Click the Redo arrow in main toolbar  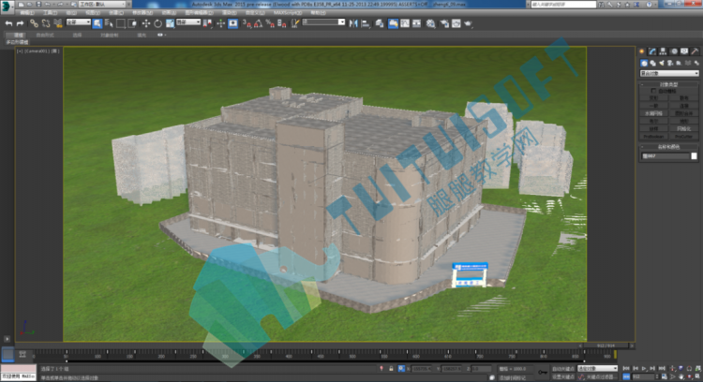pos(20,23)
